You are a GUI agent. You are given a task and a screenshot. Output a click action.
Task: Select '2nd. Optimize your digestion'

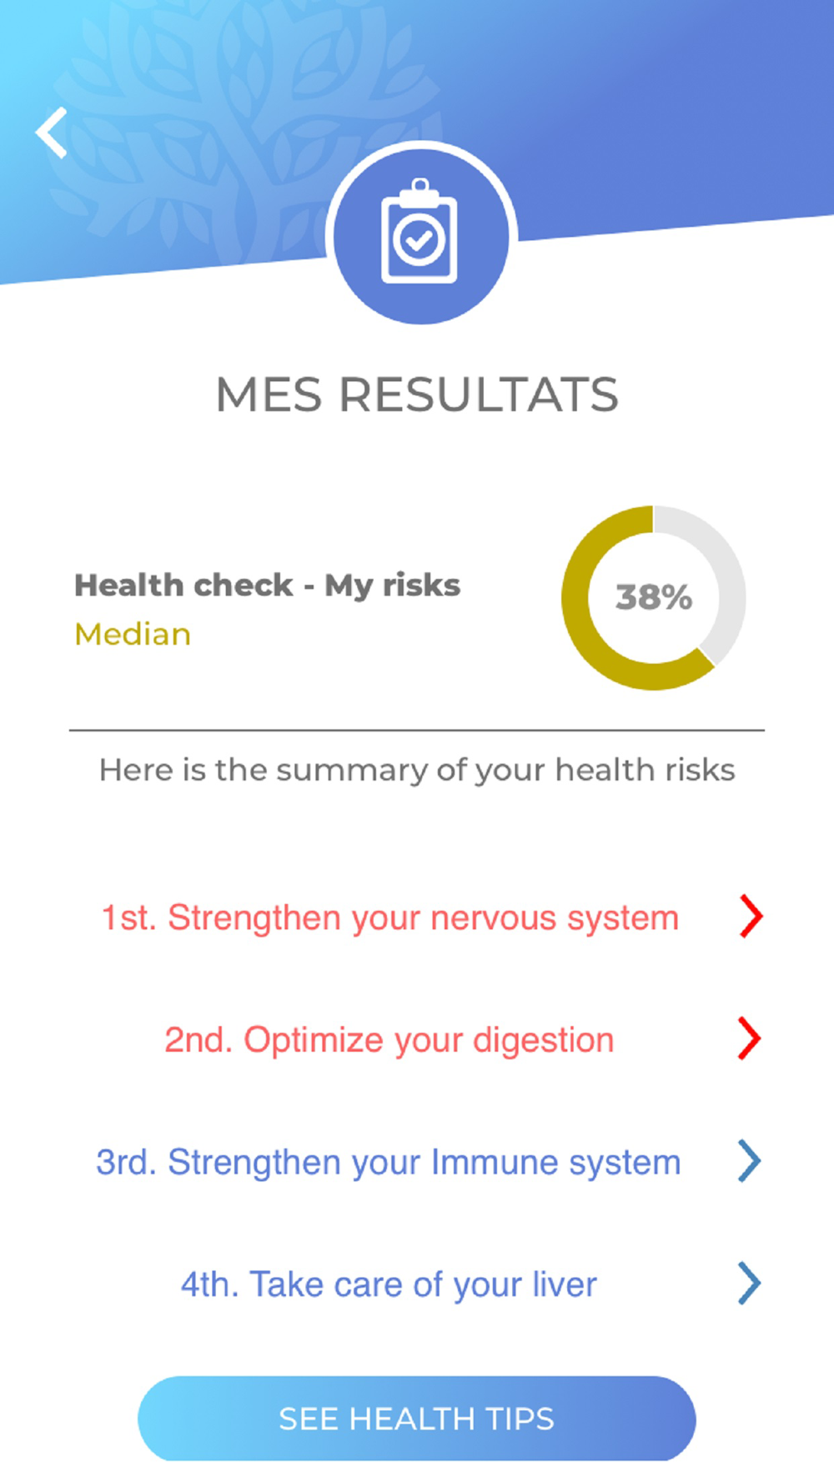(x=389, y=1040)
